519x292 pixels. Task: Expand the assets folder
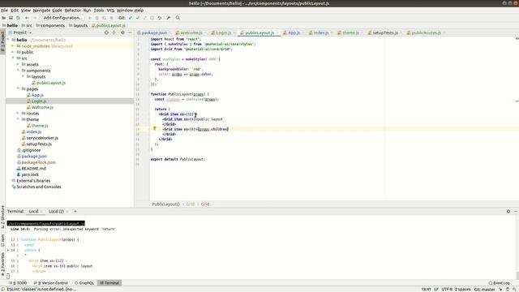coord(18,64)
